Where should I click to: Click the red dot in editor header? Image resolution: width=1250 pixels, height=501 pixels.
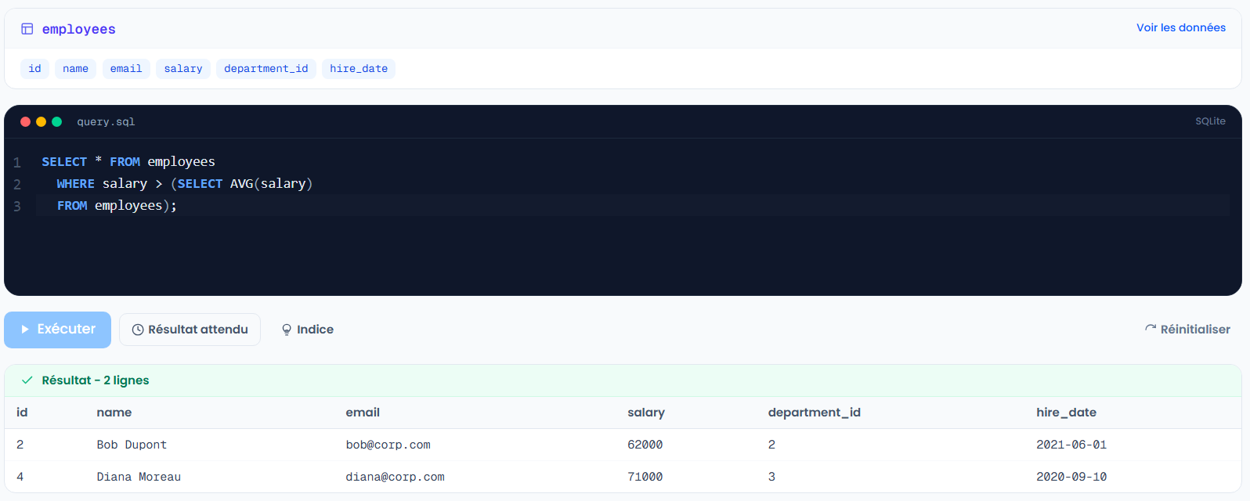[25, 121]
